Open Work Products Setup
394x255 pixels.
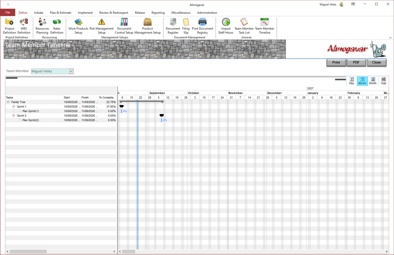78,26
